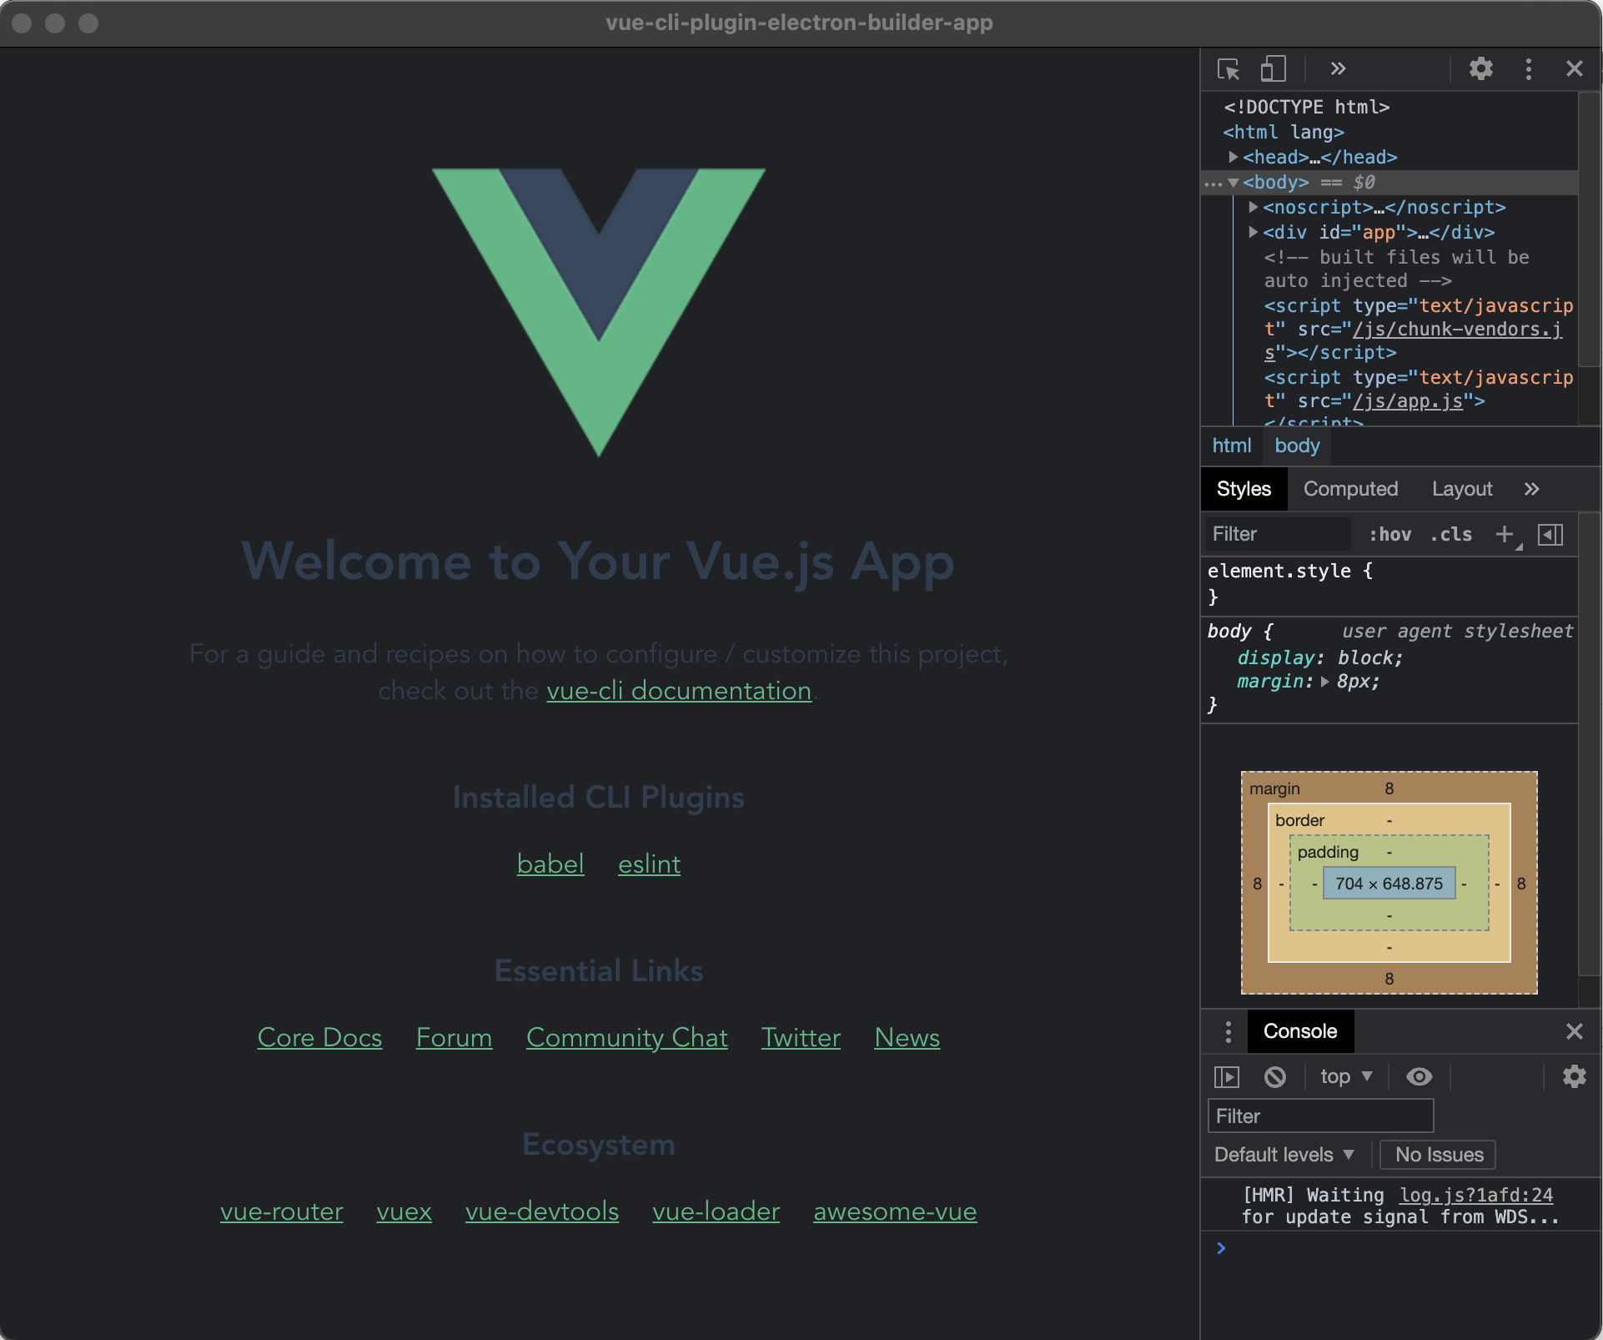Viewport: 1603px width, 1340px height.
Task: Click the console Filter input field
Action: click(1320, 1116)
